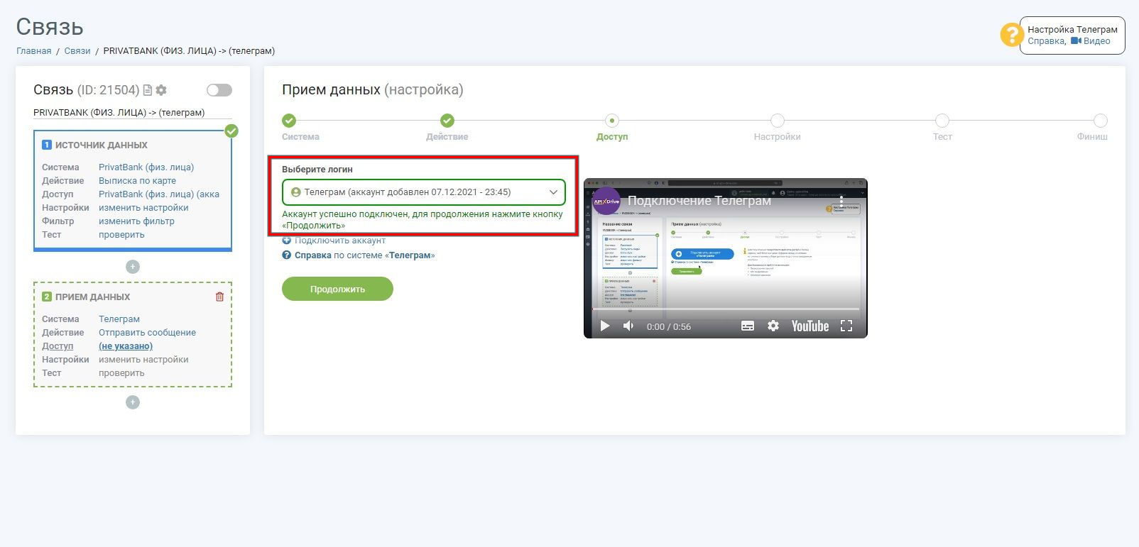Enable the connection toggle switch
The image size is (1139, 547).
(x=219, y=90)
